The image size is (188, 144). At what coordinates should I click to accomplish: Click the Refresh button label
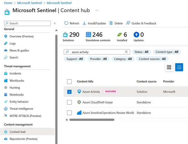click(x=74, y=23)
